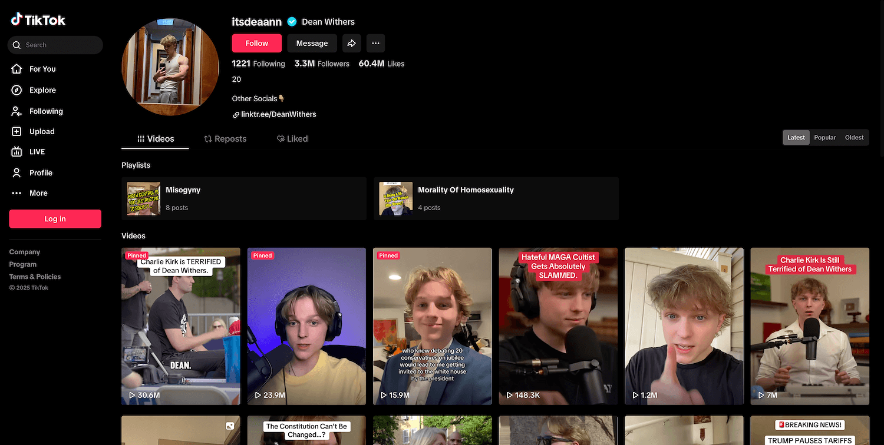Click the share arrow icon

[351, 43]
